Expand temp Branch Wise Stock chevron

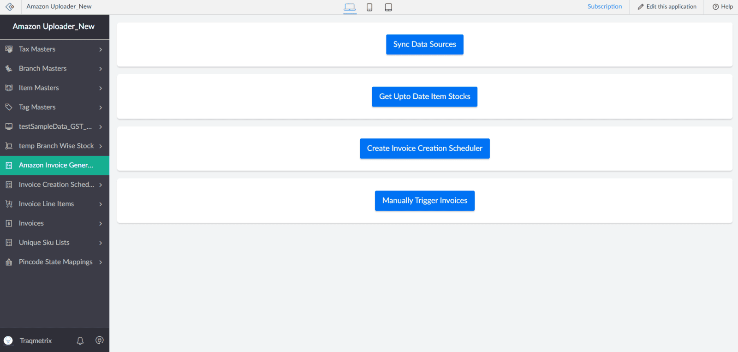coord(101,146)
